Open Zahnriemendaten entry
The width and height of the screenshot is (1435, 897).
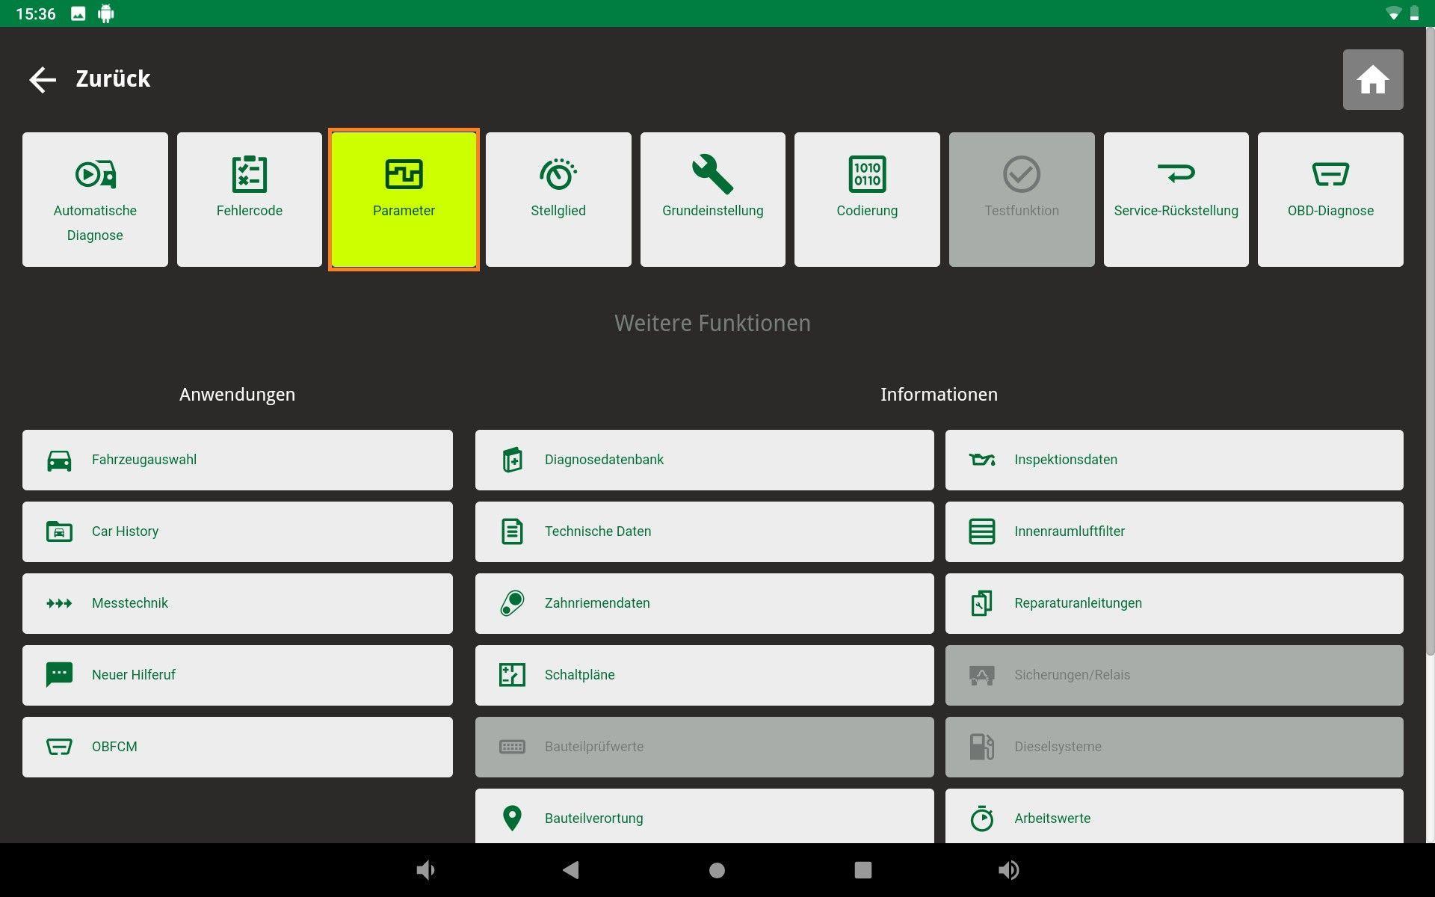pos(705,603)
